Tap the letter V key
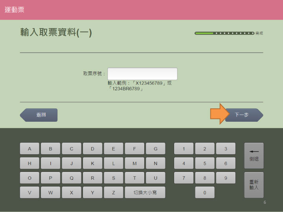Viewport: 283px width, 212px height. pos(29,192)
